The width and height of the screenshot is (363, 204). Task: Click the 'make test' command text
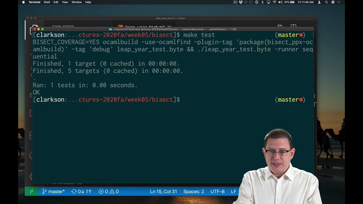pos(199,35)
